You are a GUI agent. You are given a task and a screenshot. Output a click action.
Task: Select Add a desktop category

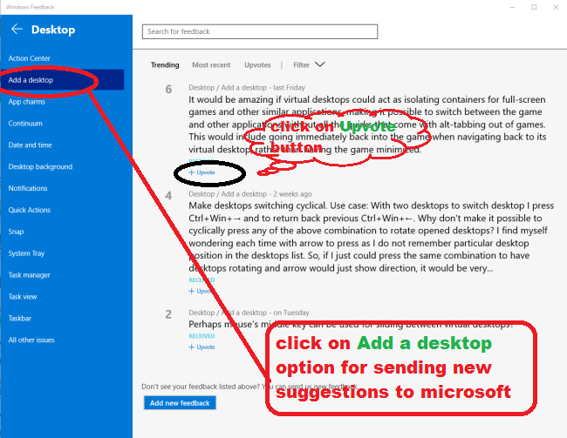pyautogui.click(x=62, y=80)
